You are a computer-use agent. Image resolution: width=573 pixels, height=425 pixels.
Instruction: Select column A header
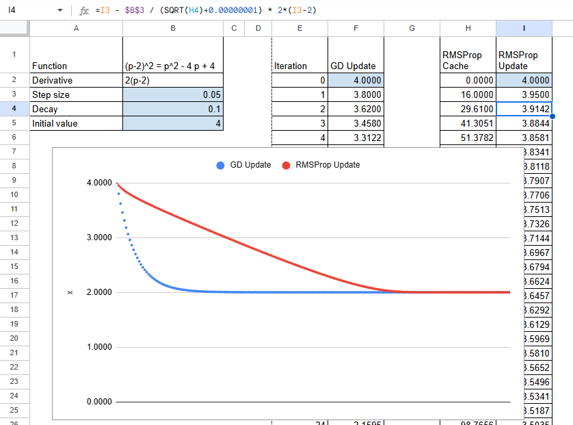[77, 28]
